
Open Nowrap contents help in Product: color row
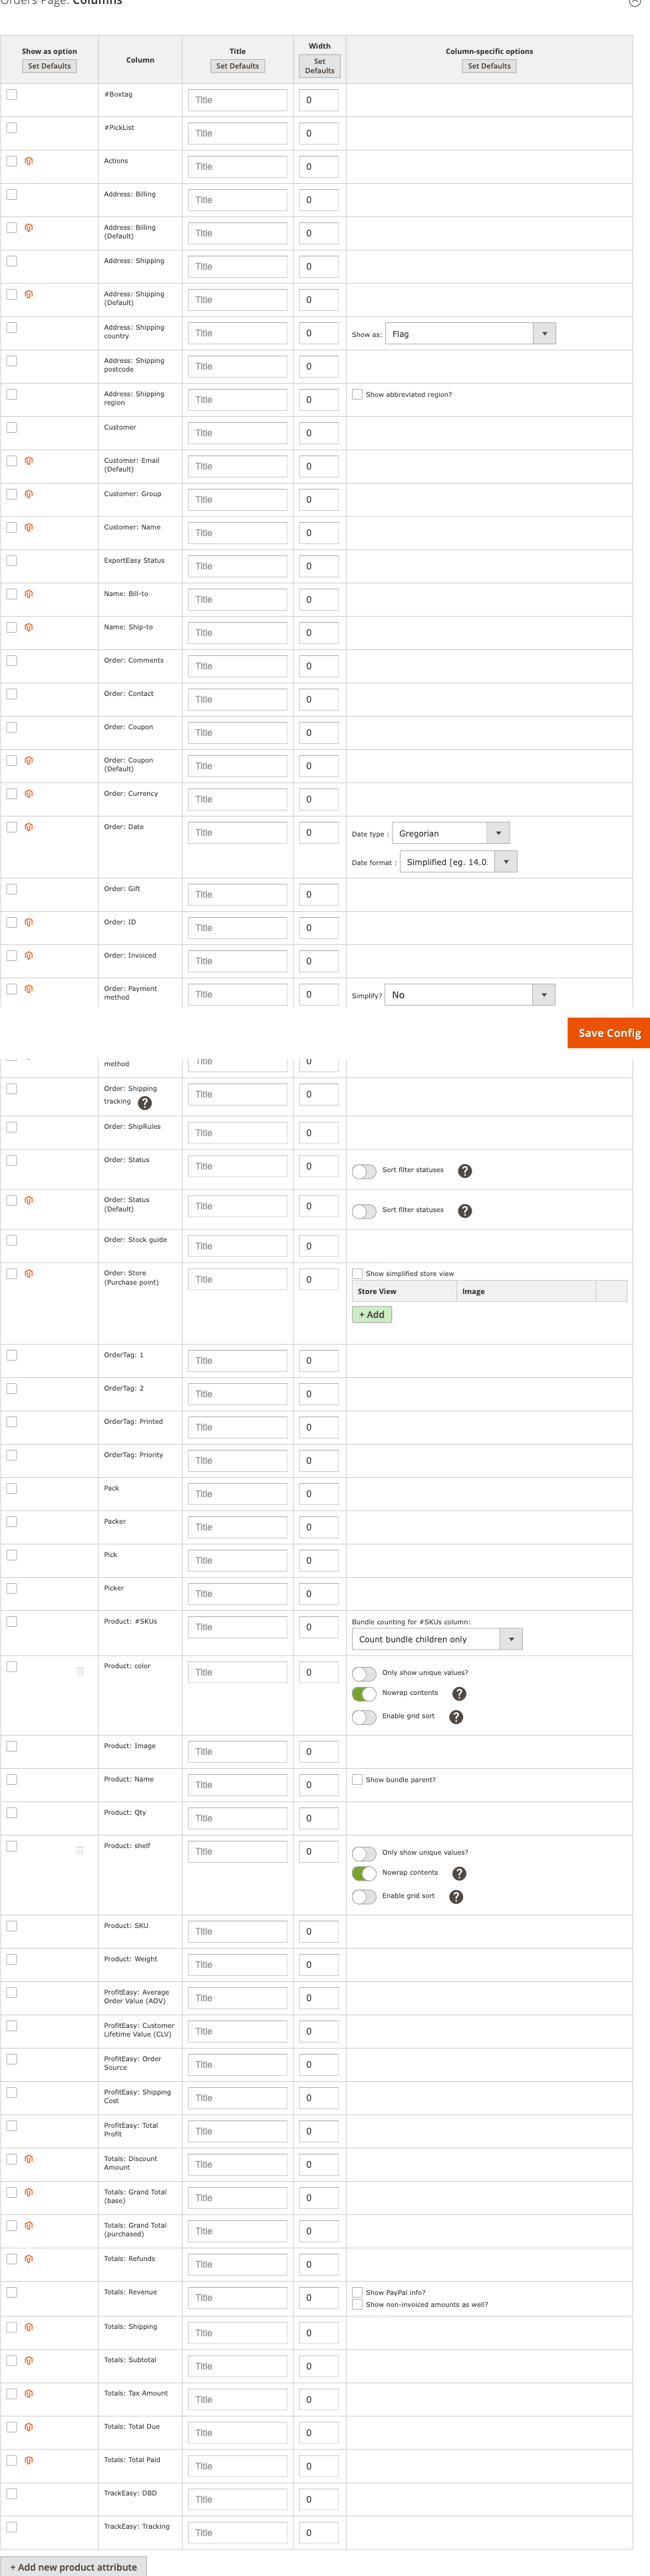459,1694
